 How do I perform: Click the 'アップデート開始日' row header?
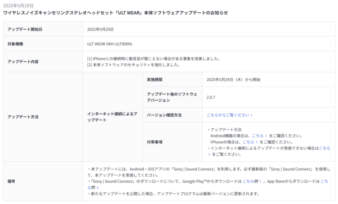tap(43, 29)
